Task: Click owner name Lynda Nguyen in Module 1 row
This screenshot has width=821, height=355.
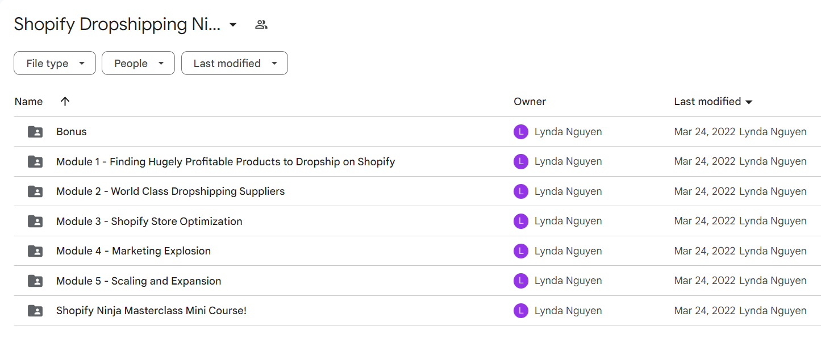Action: coord(568,162)
